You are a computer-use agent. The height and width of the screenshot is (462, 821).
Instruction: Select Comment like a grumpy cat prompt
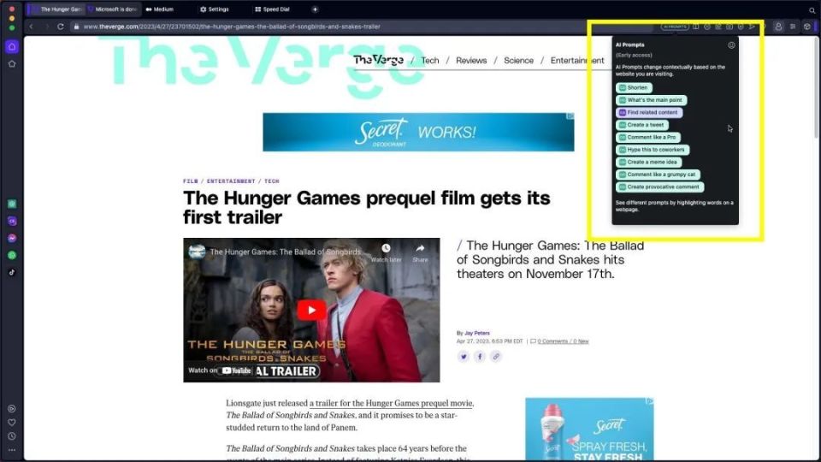[x=658, y=175]
